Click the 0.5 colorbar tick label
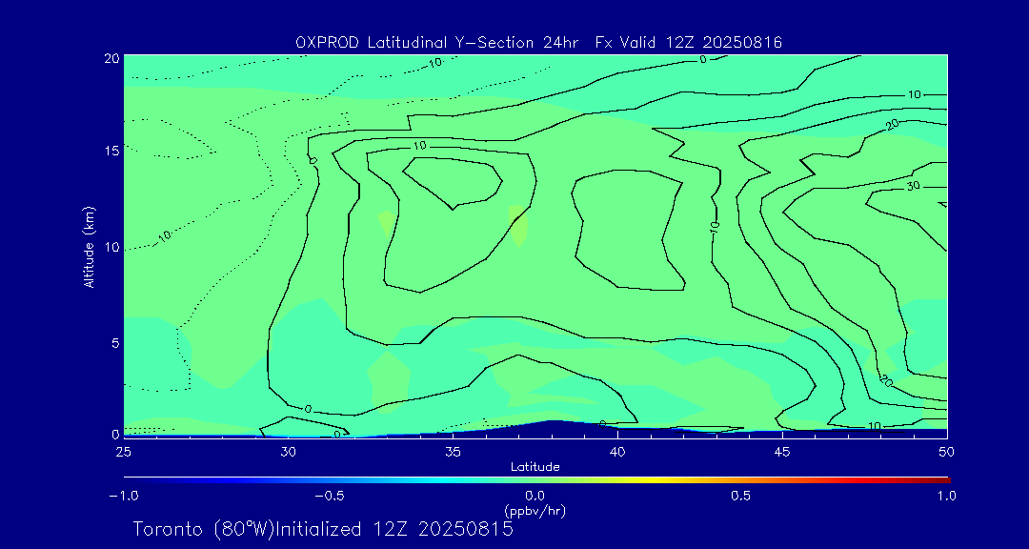The image size is (1029, 549). [740, 496]
